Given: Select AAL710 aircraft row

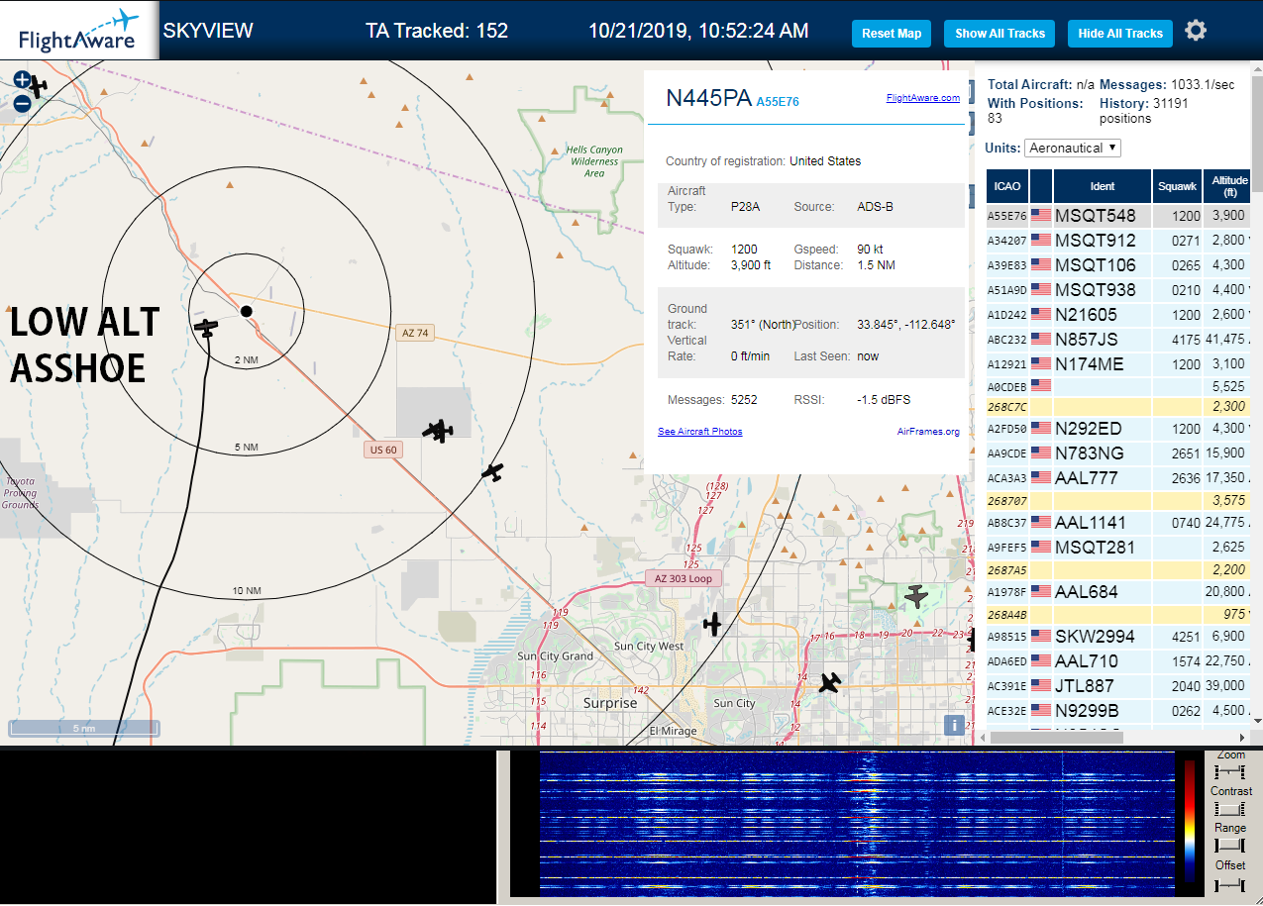Looking at the screenshot, I should [x=1118, y=660].
